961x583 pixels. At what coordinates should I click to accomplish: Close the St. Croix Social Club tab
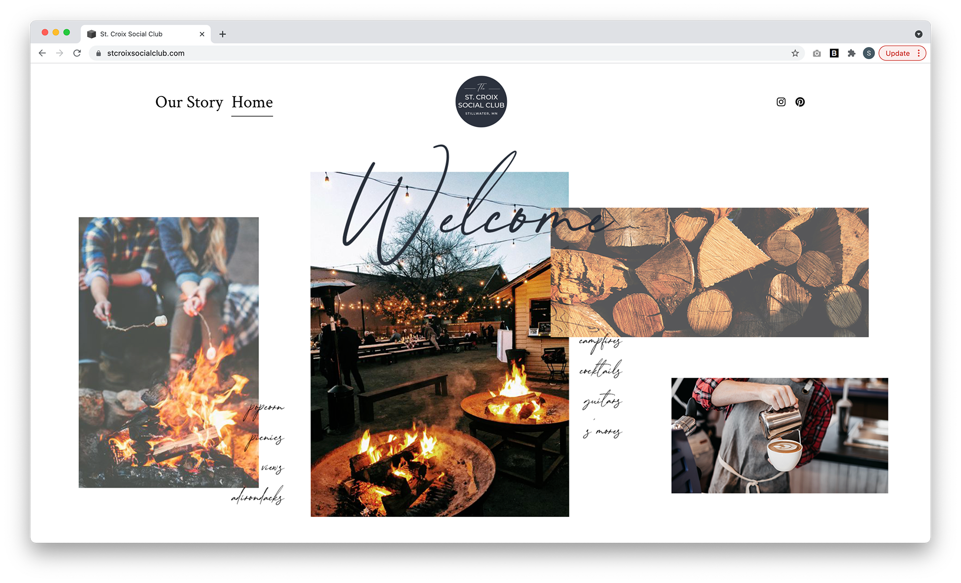pyautogui.click(x=202, y=34)
